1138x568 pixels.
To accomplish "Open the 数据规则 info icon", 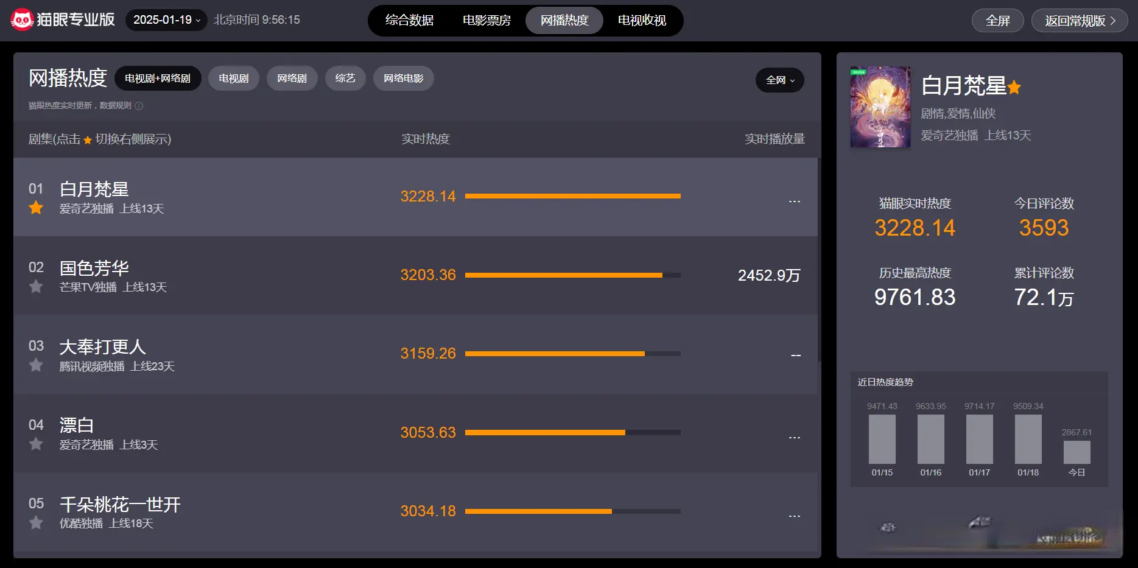I will (139, 106).
